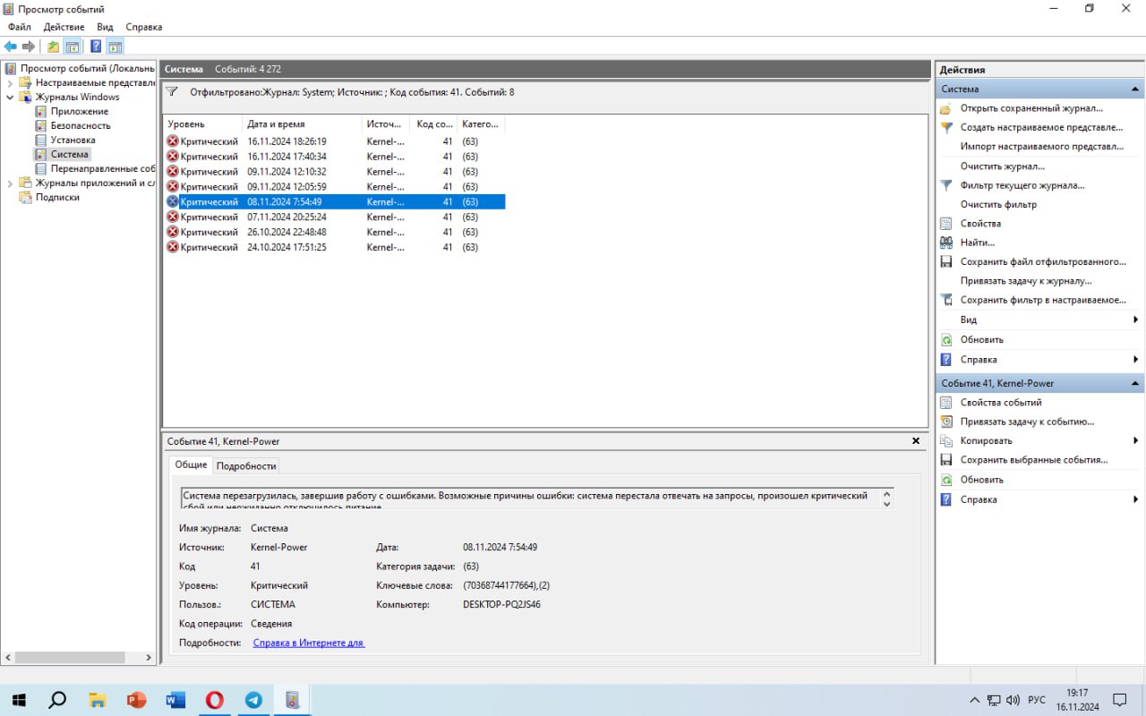Switch to the 'Подробности' tab
Viewport: 1146px width, 716px height.
tap(246, 465)
